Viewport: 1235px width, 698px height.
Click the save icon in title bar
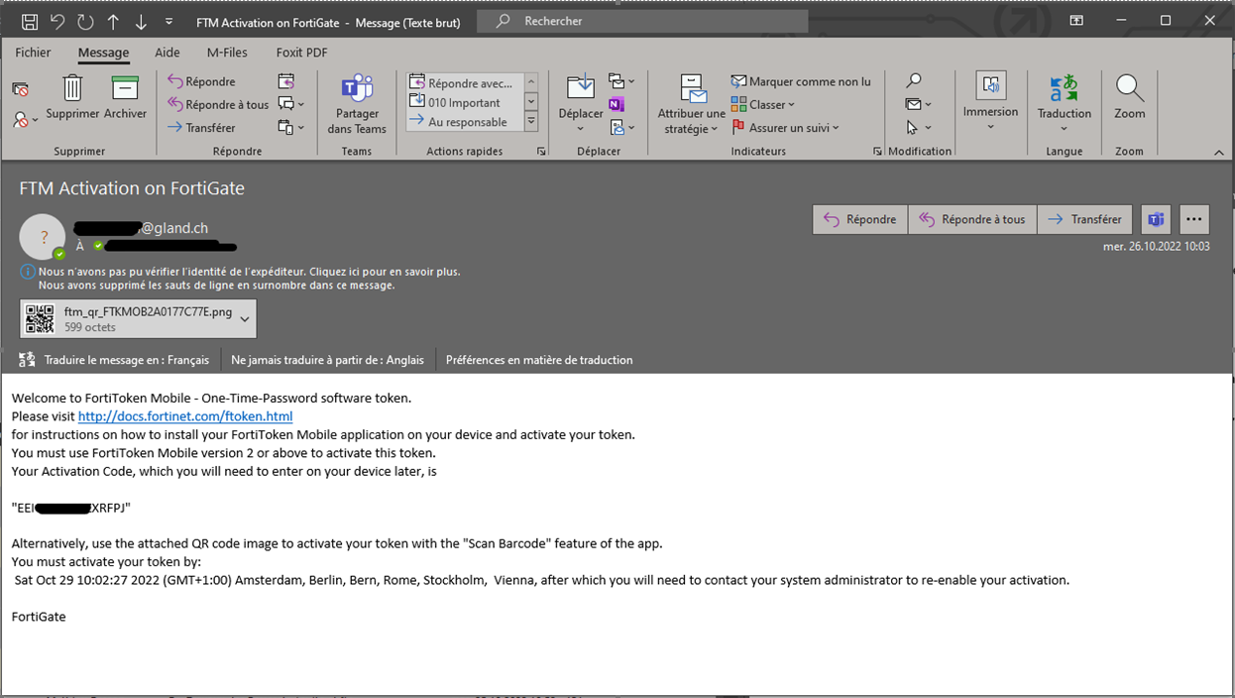30,21
